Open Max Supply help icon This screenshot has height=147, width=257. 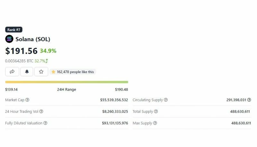point(155,123)
